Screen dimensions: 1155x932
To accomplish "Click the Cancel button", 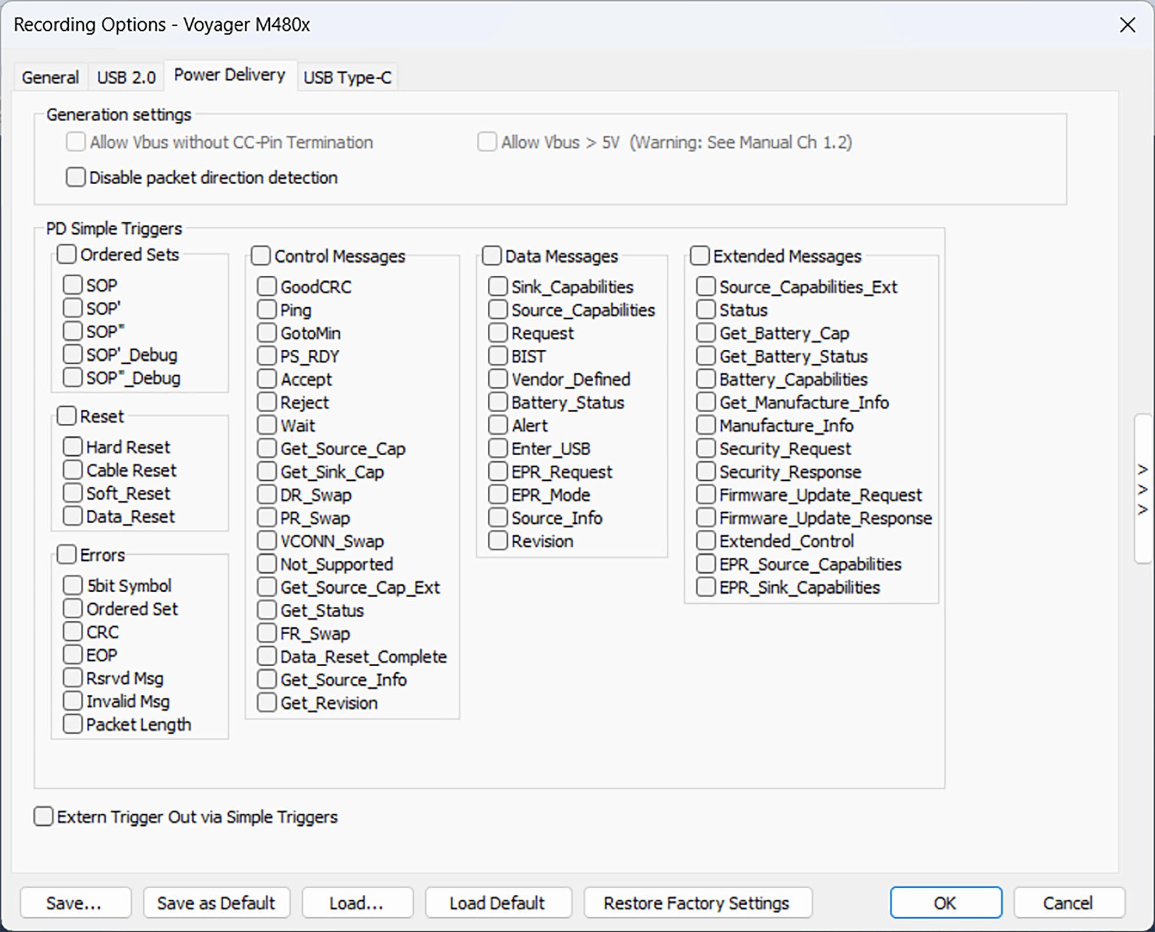I will click(x=1069, y=903).
